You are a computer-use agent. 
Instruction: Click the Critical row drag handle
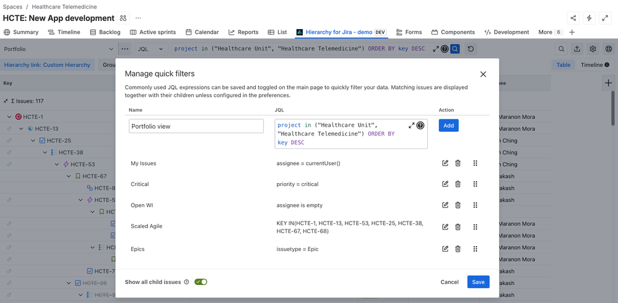coord(476,184)
